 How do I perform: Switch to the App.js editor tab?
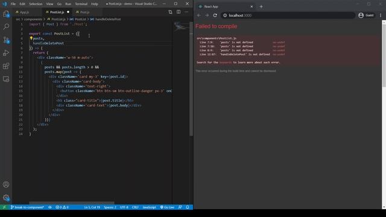(x=24, y=12)
